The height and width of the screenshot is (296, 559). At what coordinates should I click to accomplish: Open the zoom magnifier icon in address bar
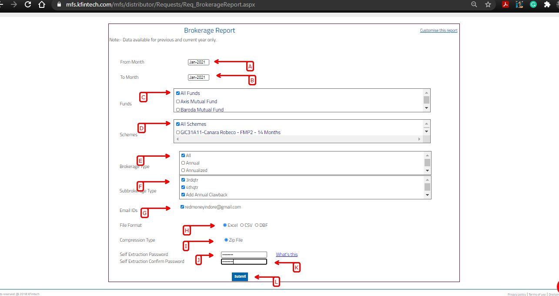point(474,5)
